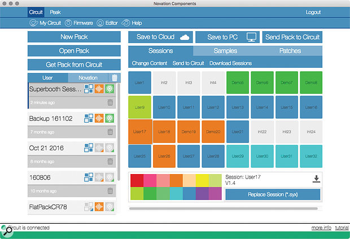Click Change Content option
Image resolution: width=350 pixels, height=239 pixels.
(150, 63)
